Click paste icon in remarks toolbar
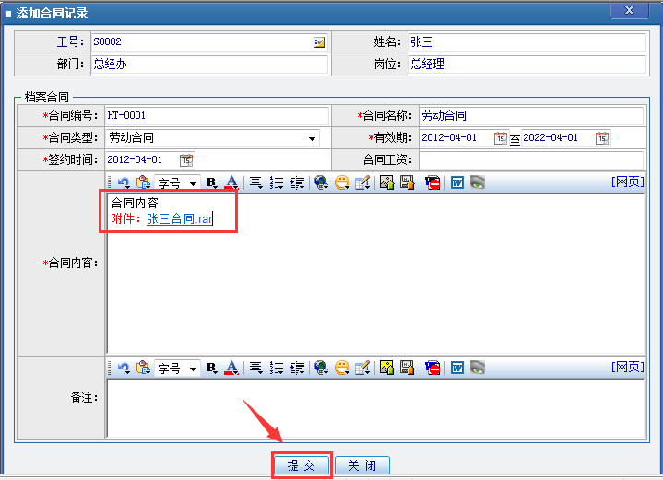 coord(143,368)
